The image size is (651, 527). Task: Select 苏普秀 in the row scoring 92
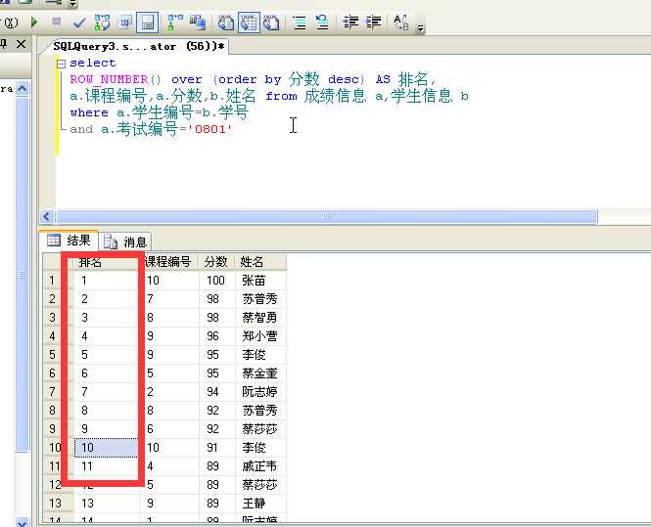260,411
